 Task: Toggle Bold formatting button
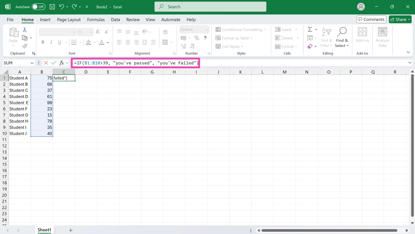point(43,42)
